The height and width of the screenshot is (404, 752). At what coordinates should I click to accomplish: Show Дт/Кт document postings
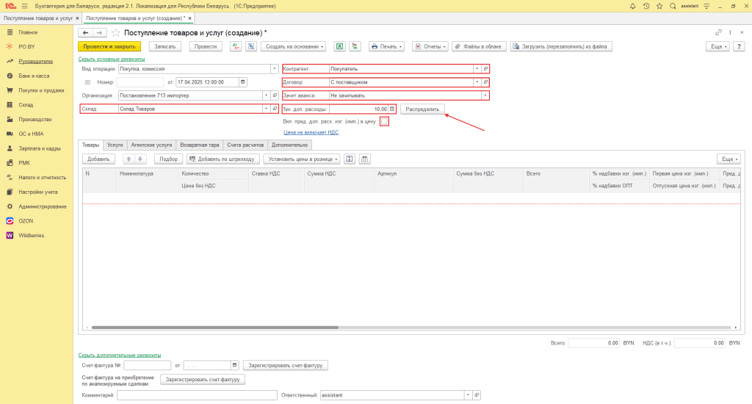(236, 46)
